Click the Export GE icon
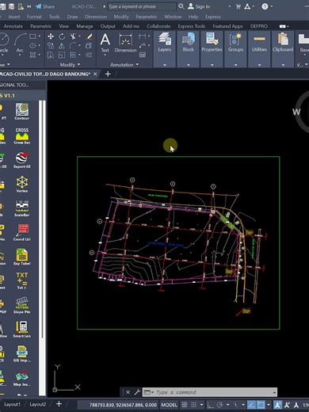 pyautogui.click(x=22, y=160)
